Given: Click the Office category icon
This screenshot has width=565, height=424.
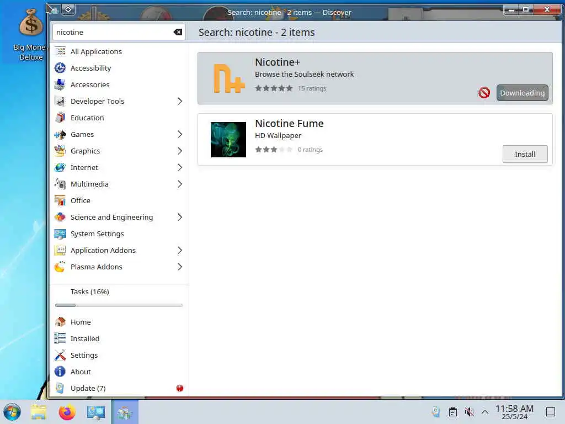Looking at the screenshot, I should 60,201.
